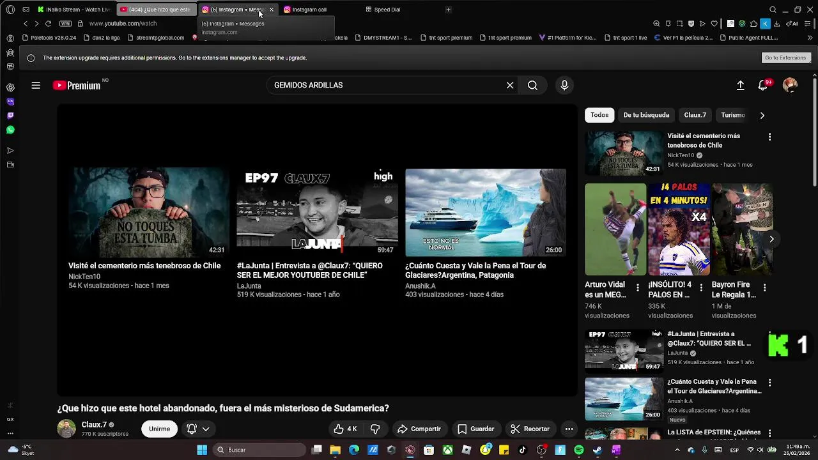The height and width of the screenshot is (460, 818).
Task: Open the Opera easy setup menu icon
Action: 807,24
